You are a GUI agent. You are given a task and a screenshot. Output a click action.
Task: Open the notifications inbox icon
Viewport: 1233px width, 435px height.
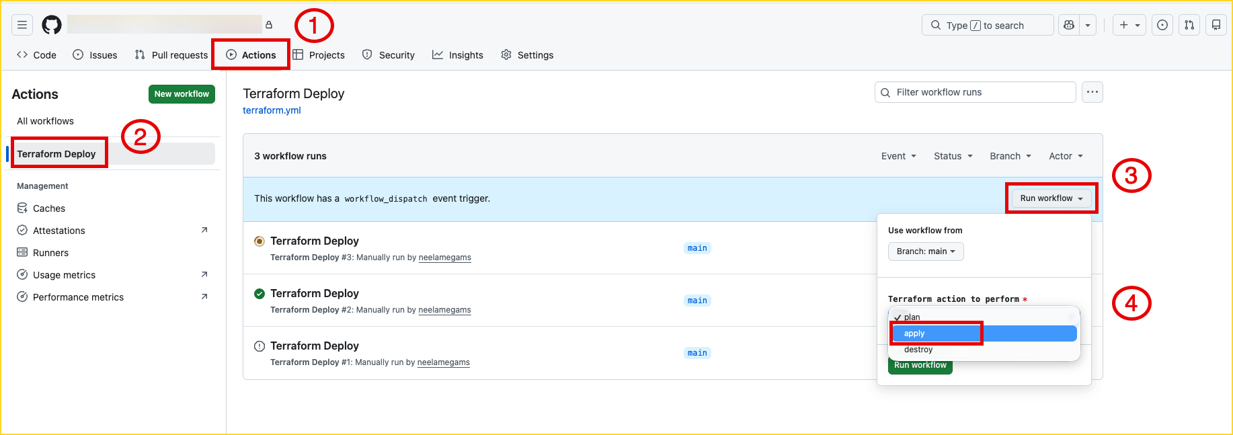click(1216, 25)
